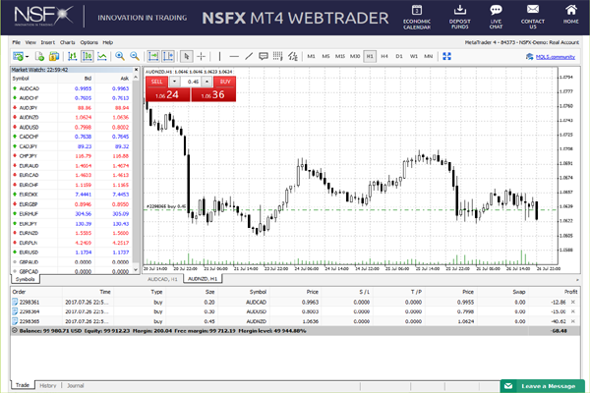Image resolution: width=590 pixels, height=393 pixels.
Task: Open the Trade terminal tab
Action: pyautogui.click(x=23, y=385)
